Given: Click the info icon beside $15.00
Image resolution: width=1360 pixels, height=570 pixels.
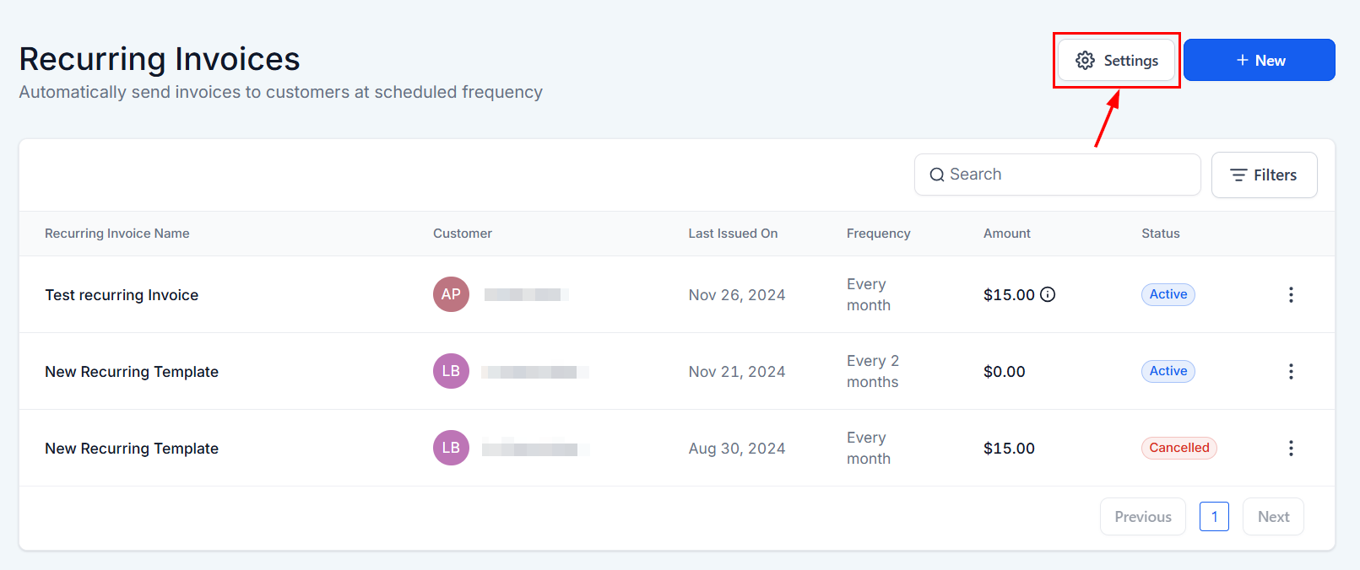Looking at the screenshot, I should click(x=1048, y=294).
